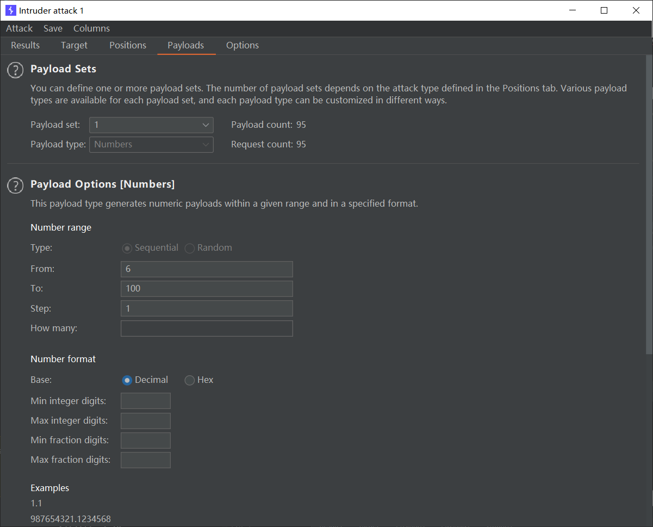
Task: Click the example value 987654321.1234568
Action: 71,519
